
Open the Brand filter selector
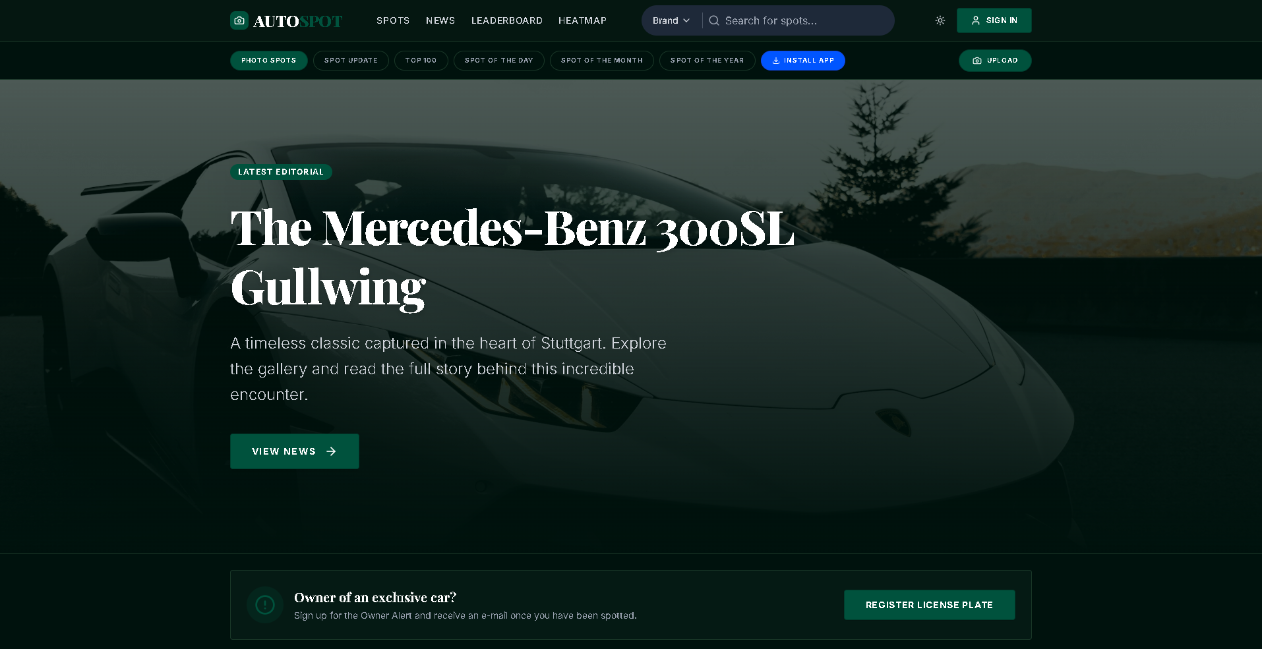[671, 20]
